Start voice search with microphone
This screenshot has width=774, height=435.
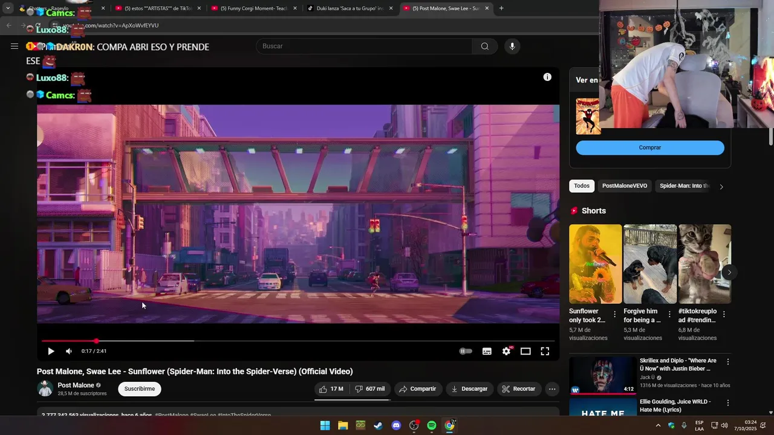(512, 46)
